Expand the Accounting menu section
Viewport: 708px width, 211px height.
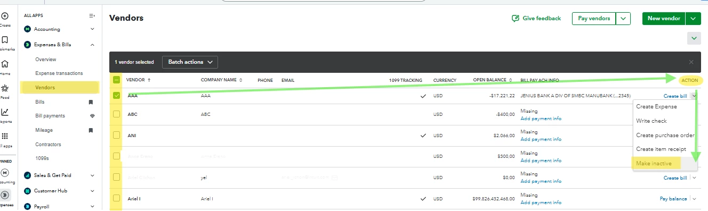[92, 29]
